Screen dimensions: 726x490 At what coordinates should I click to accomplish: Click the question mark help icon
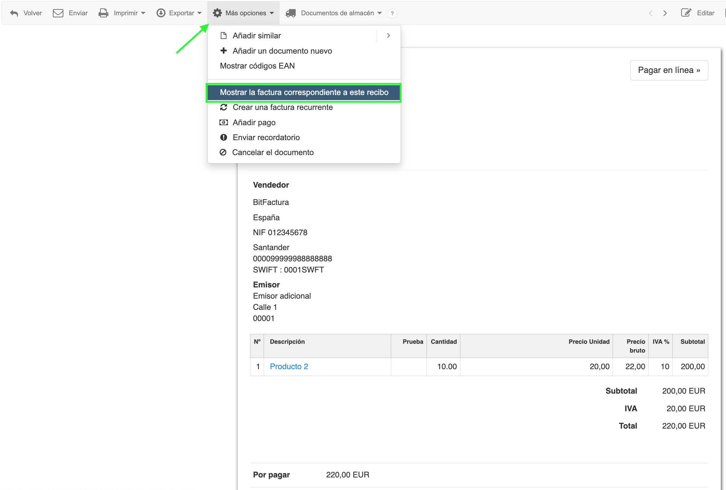(x=392, y=13)
